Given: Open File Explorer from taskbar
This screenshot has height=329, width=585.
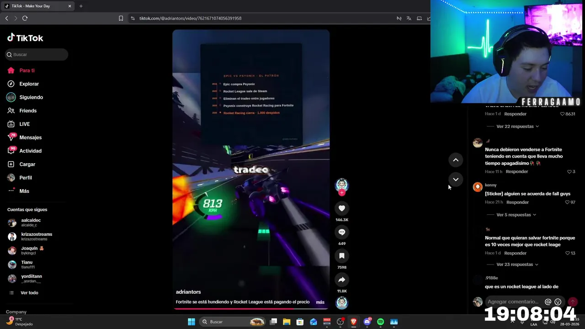Looking at the screenshot, I should (x=287, y=322).
